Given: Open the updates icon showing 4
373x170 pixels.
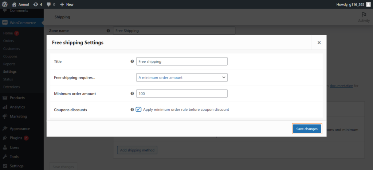Looking at the screenshot, I should [36, 4].
